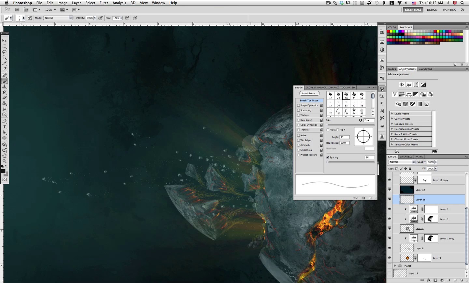Add a Color Balance adjustment
Image resolution: width=469 pixels, height=283 pixels.
click(409, 94)
